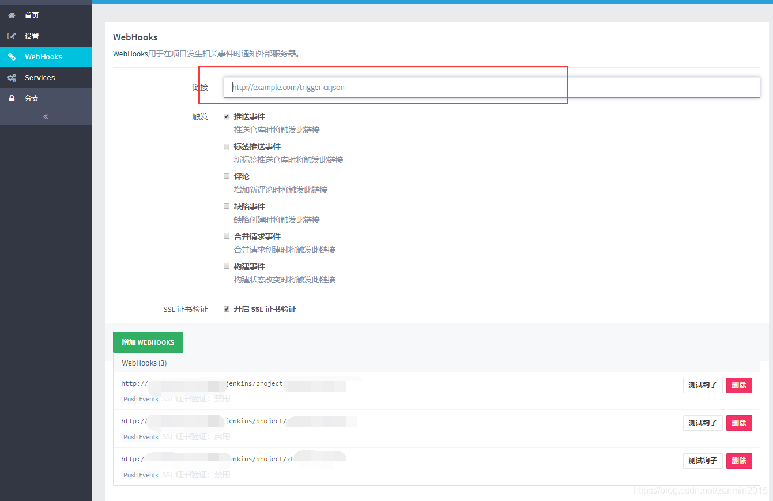
Task: Click the 标签推送事件 label text
Action: 257,146
